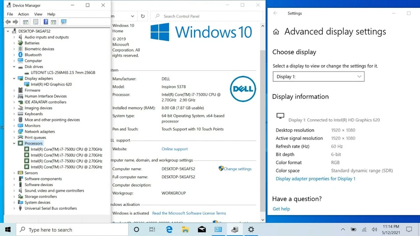Select Human Interface Devices in the tree
The height and width of the screenshot is (236, 420).
[45, 96]
